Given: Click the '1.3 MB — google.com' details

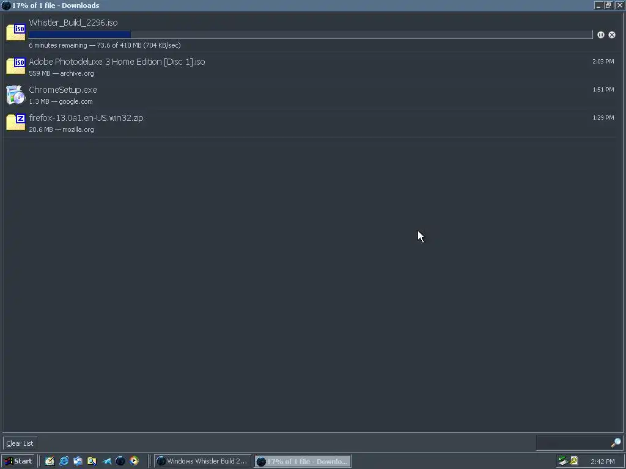Looking at the screenshot, I should (x=61, y=102).
